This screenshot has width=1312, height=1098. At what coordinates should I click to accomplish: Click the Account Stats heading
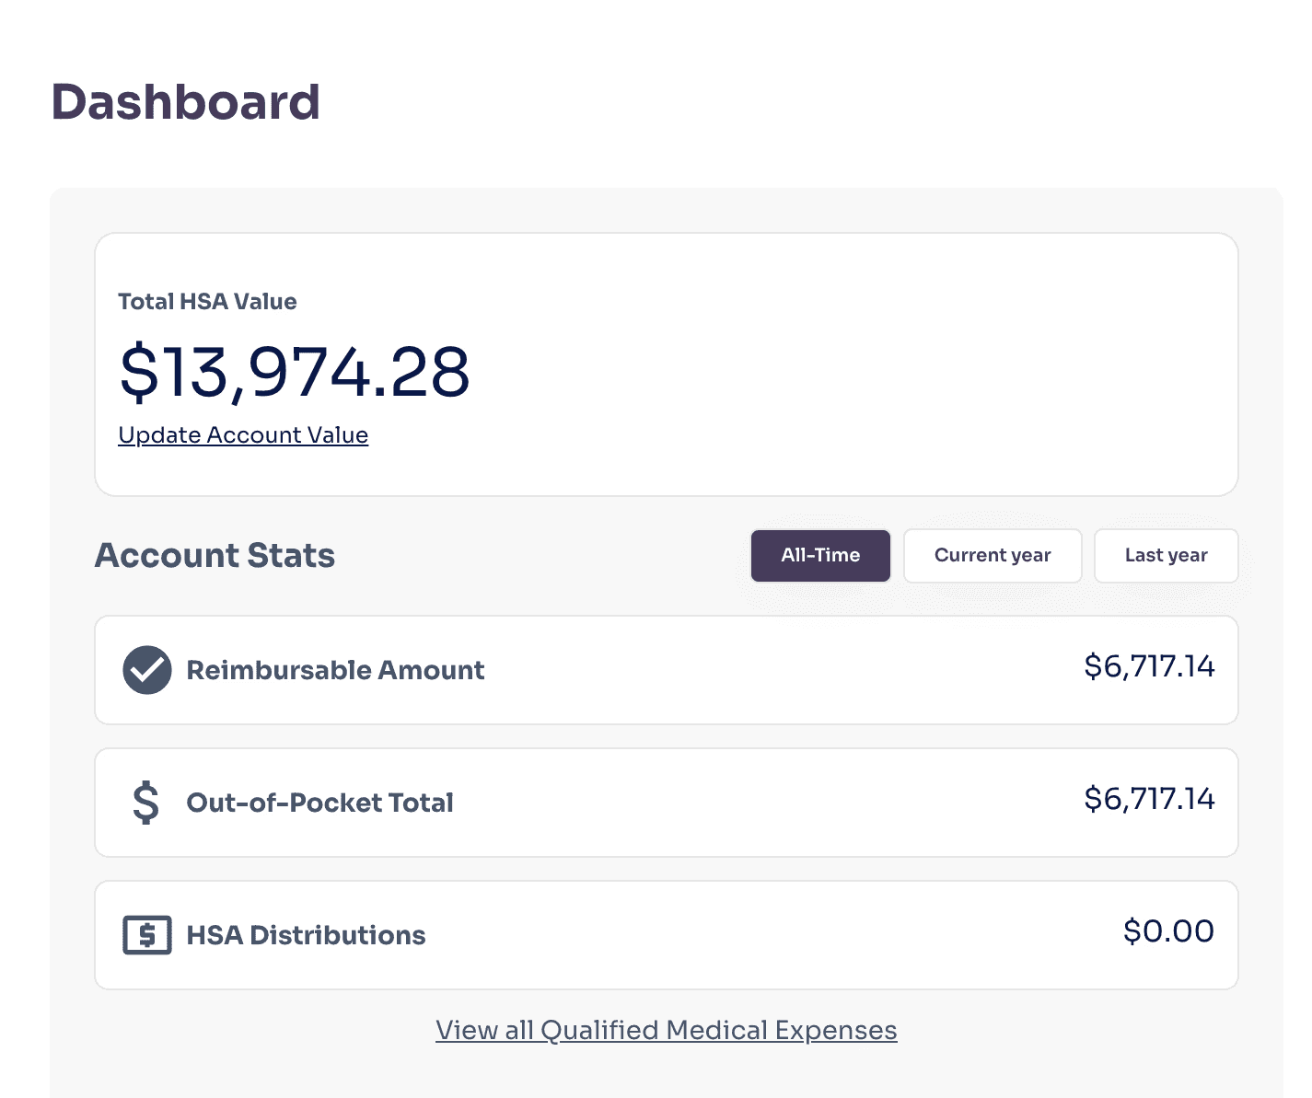tap(215, 556)
